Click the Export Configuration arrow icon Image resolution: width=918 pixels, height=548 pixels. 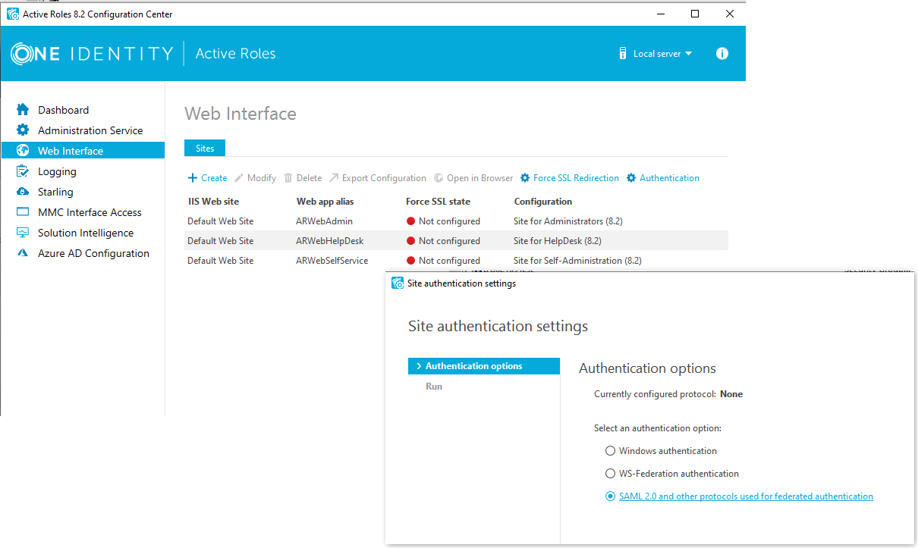(x=334, y=178)
